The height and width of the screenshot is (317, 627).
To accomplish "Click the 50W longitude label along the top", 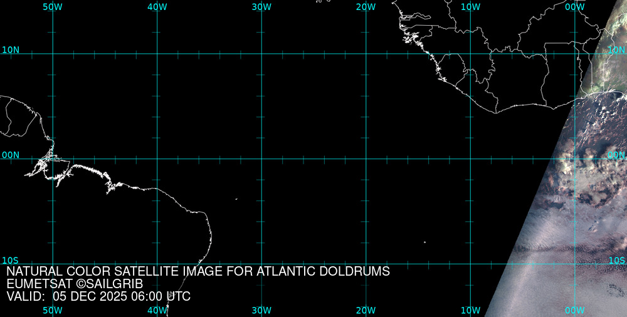I will (x=53, y=7).
